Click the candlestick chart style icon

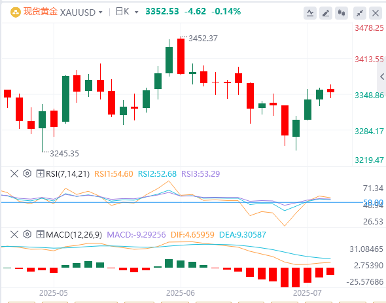(x=342, y=13)
